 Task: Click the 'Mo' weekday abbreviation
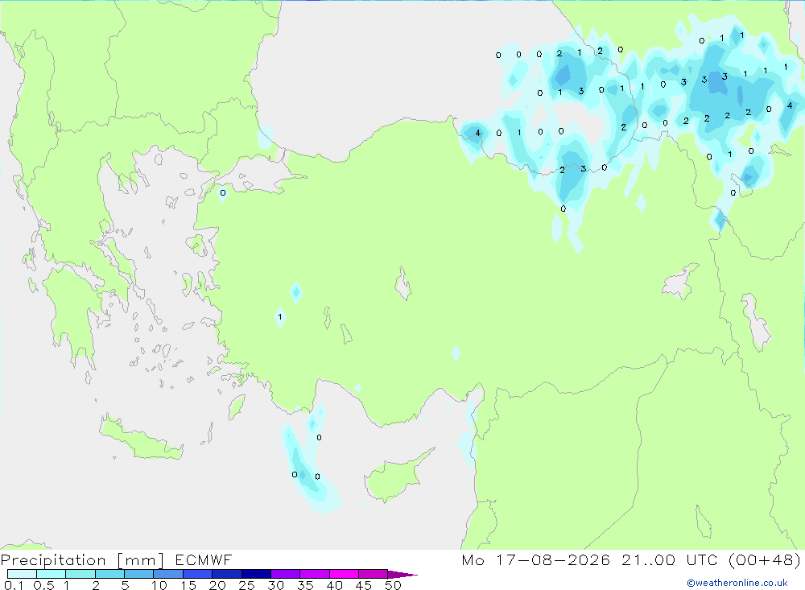coord(473,559)
